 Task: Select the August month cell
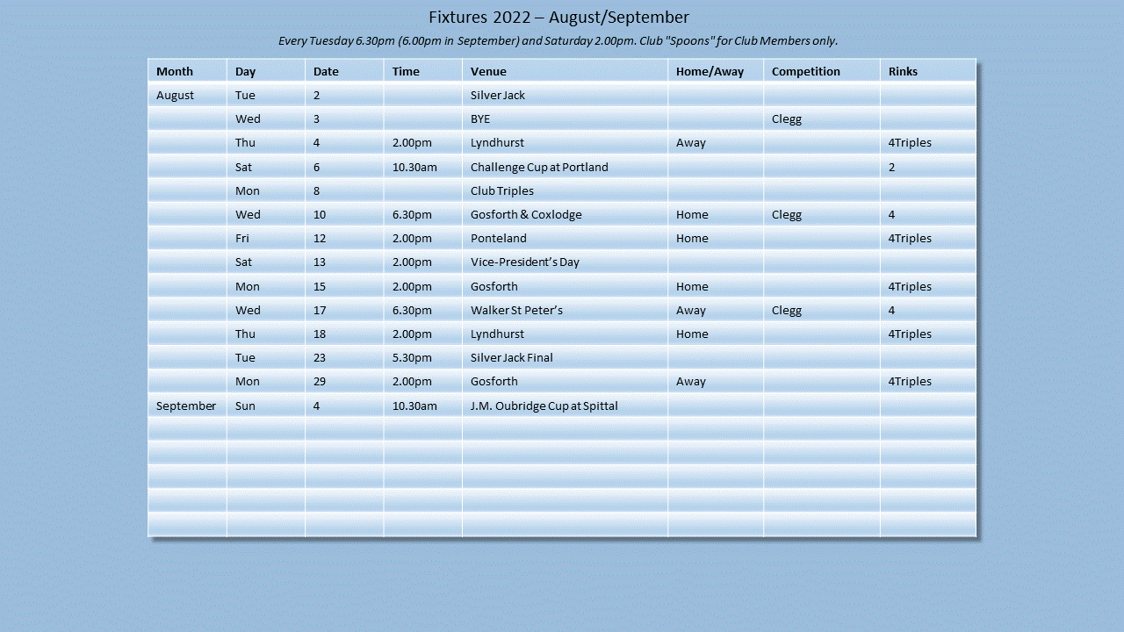tap(176, 95)
